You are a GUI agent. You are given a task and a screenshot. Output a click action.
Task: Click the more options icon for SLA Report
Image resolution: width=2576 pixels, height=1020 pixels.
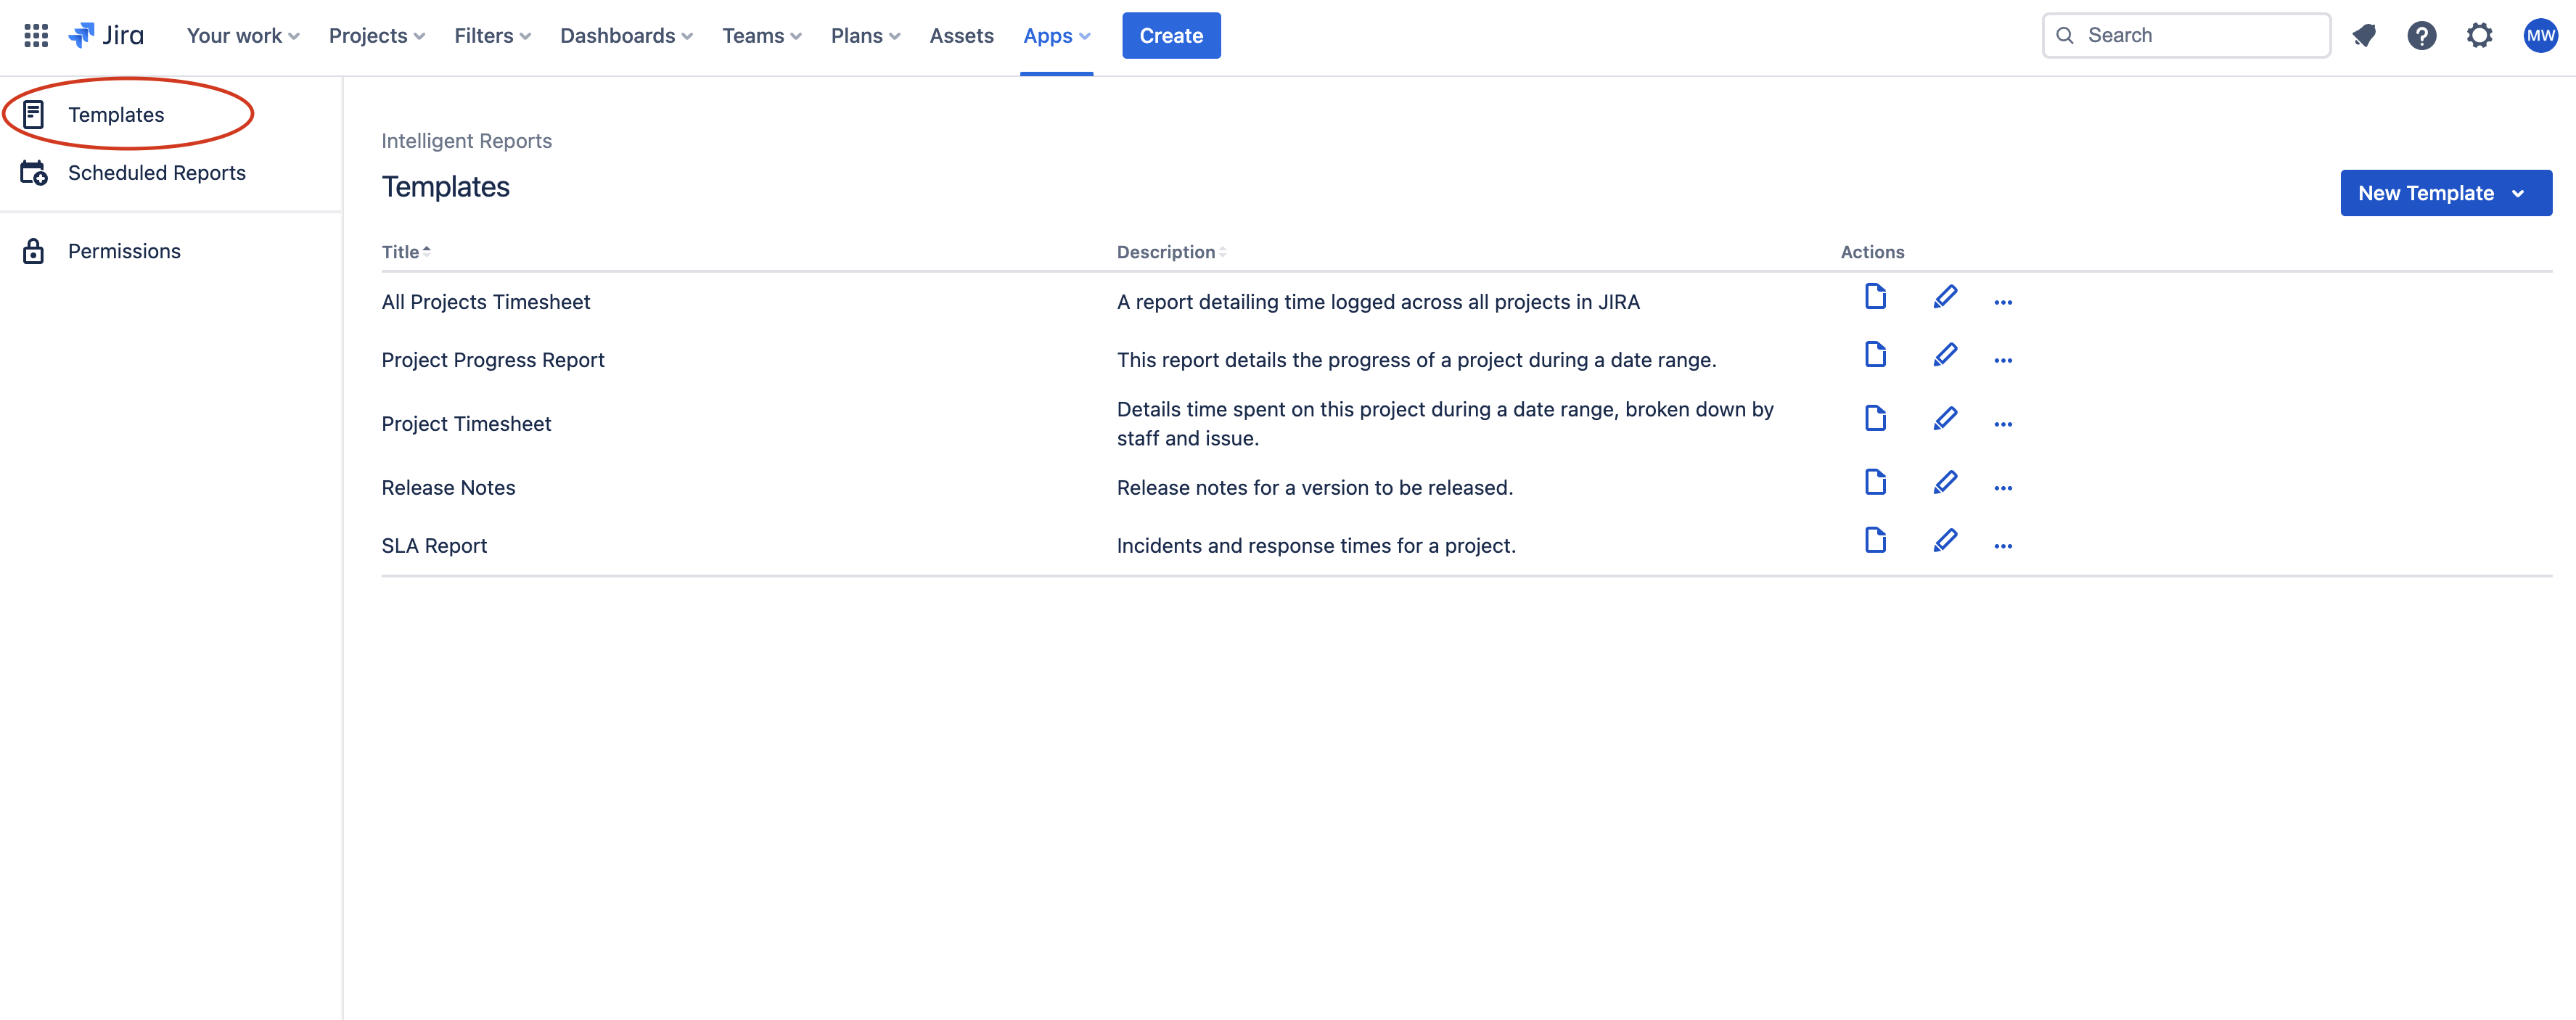pyautogui.click(x=2003, y=543)
